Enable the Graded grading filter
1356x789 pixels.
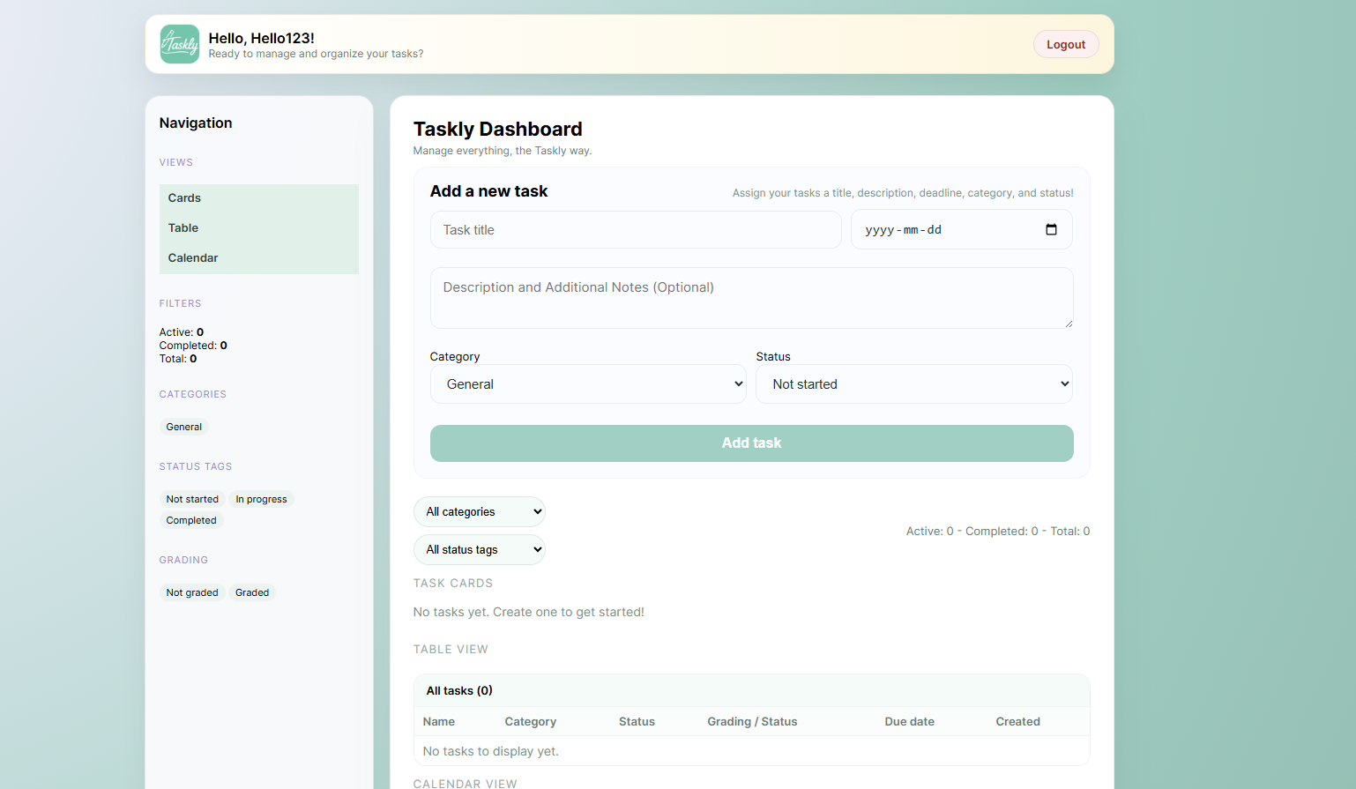(x=252, y=592)
